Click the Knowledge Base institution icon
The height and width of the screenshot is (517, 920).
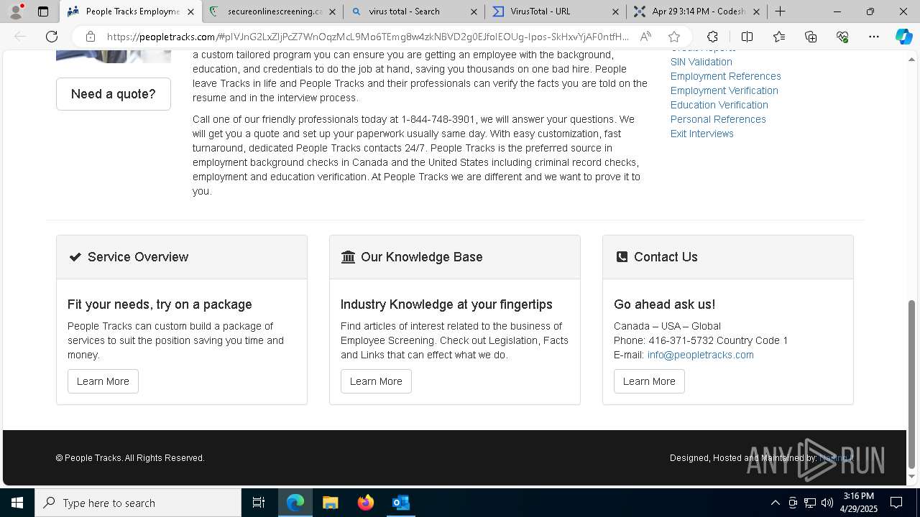click(x=348, y=257)
